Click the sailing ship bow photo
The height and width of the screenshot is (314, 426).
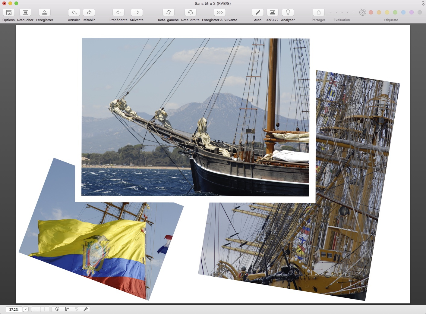pos(195,117)
